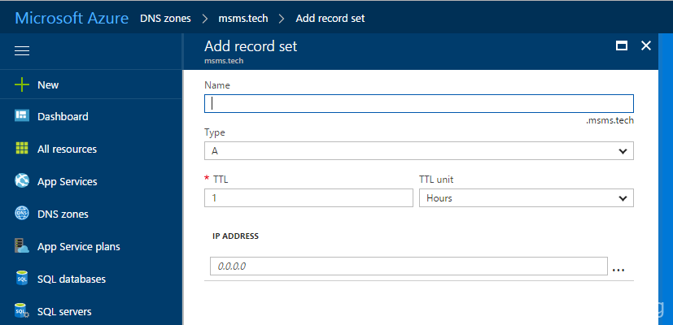Click the IP address 0.0.0.0 field

pos(409,266)
